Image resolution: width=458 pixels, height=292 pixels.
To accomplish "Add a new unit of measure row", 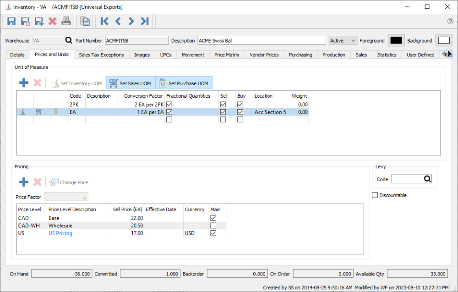I will coord(24,83).
